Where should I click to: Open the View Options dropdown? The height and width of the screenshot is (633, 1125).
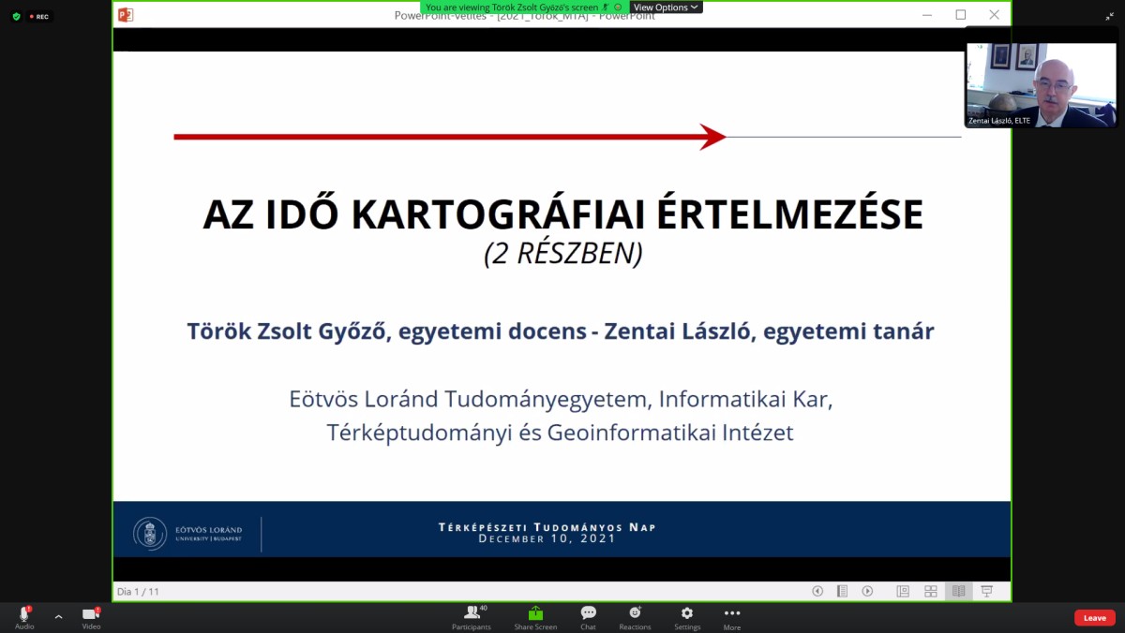(666, 7)
